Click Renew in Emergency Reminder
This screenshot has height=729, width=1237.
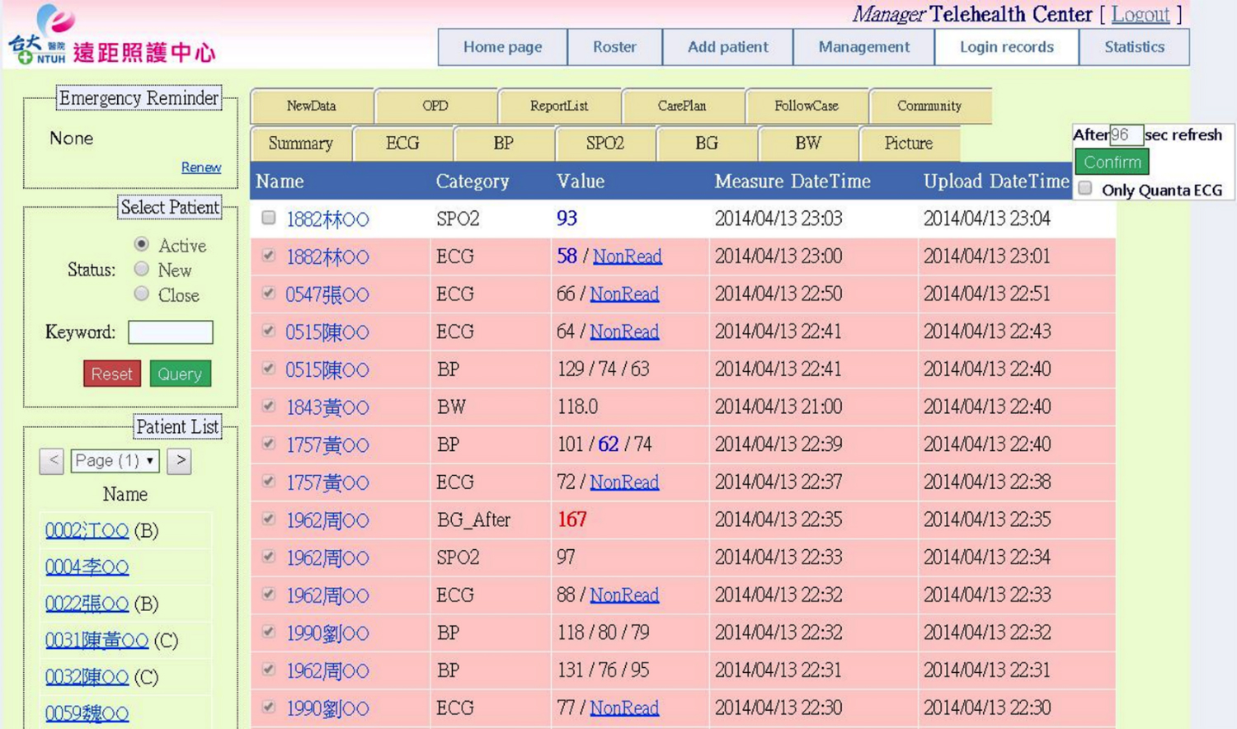[x=201, y=167]
